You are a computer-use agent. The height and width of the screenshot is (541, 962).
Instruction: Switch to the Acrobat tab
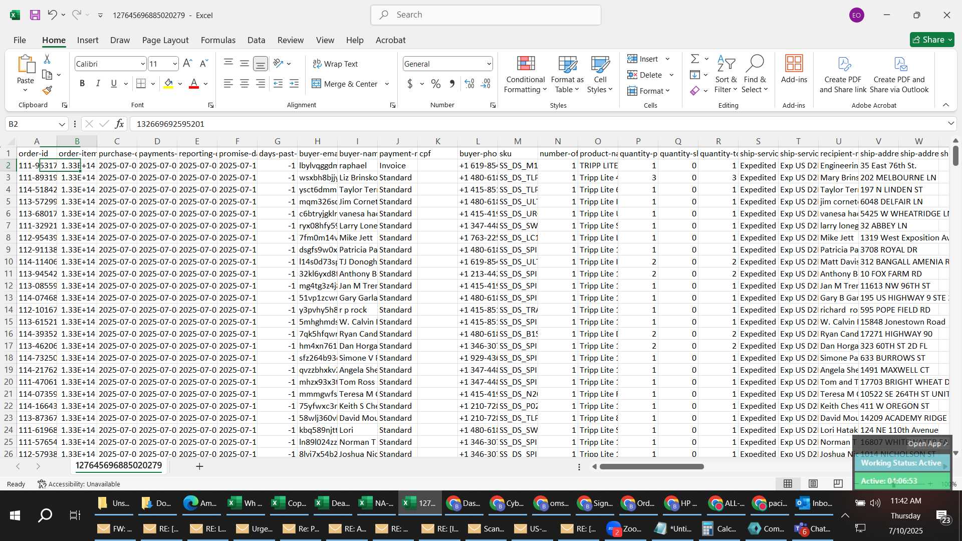391,40
